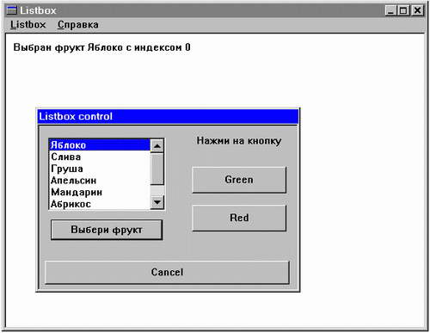Viewport: 430px width, 333px height.
Task: Select Мандарин in the fruit list
Action: tap(100, 192)
